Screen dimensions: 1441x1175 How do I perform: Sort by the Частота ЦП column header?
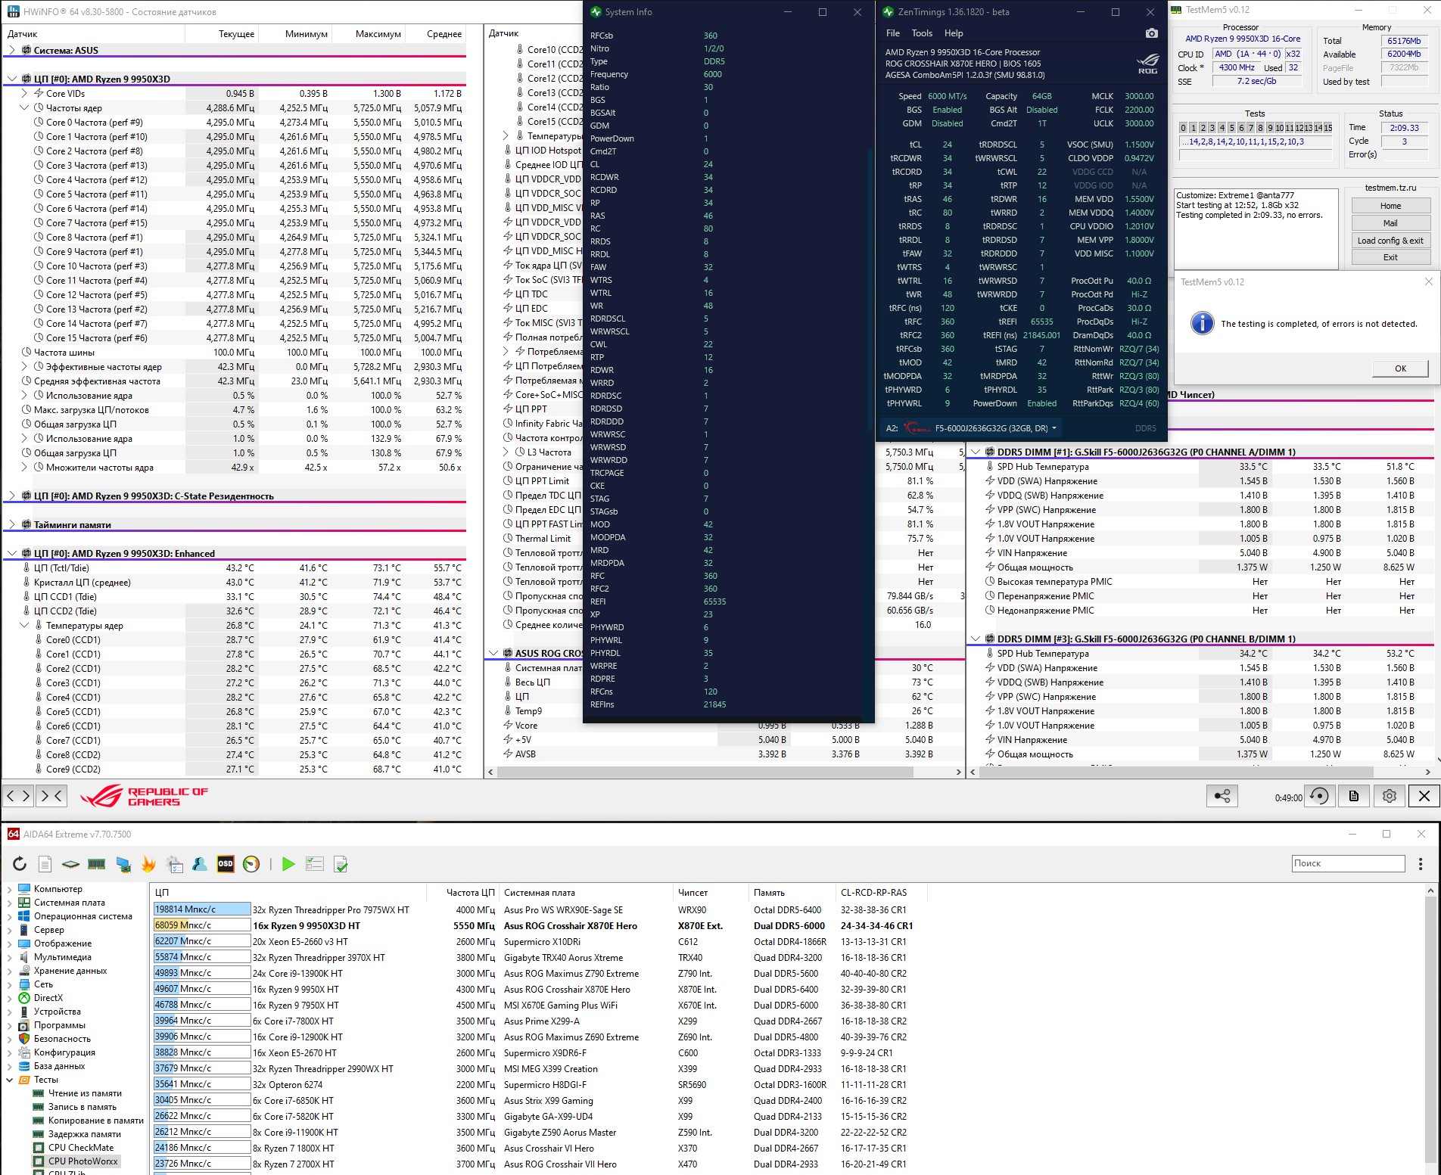470,893
